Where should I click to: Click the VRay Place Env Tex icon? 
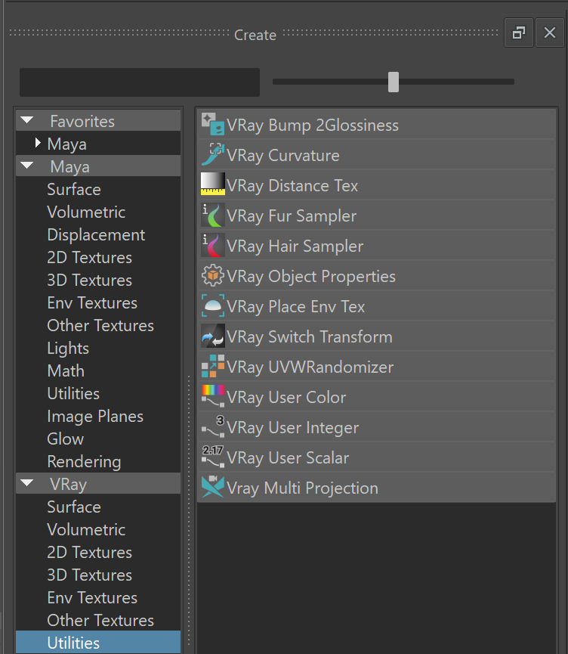pyautogui.click(x=213, y=305)
